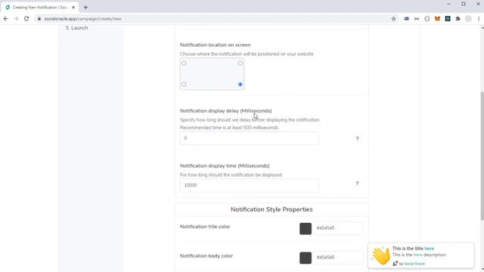Click the circular globe extension icon
This screenshot has height=272, width=484.
point(427,19)
